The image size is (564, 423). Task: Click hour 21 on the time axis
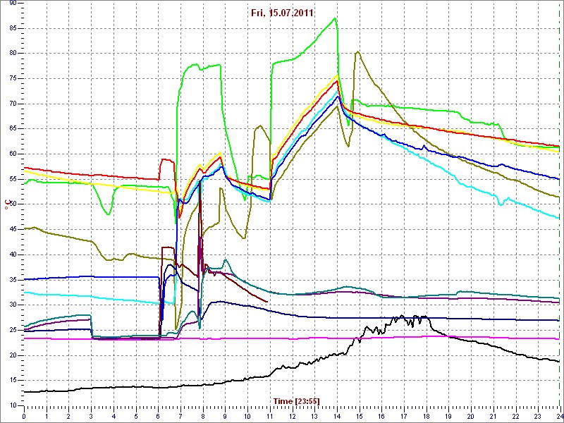point(493,416)
